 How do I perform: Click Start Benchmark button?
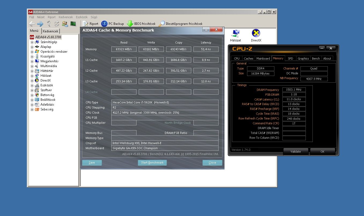pyautogui.click(x=152, y=163)
